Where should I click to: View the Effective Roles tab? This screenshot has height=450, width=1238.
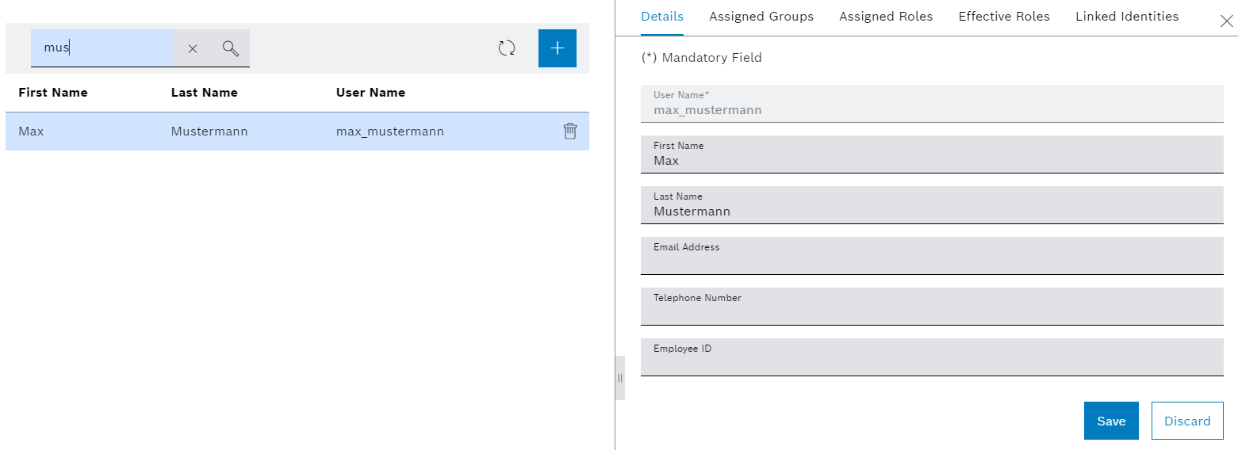tap(1004, 17)
